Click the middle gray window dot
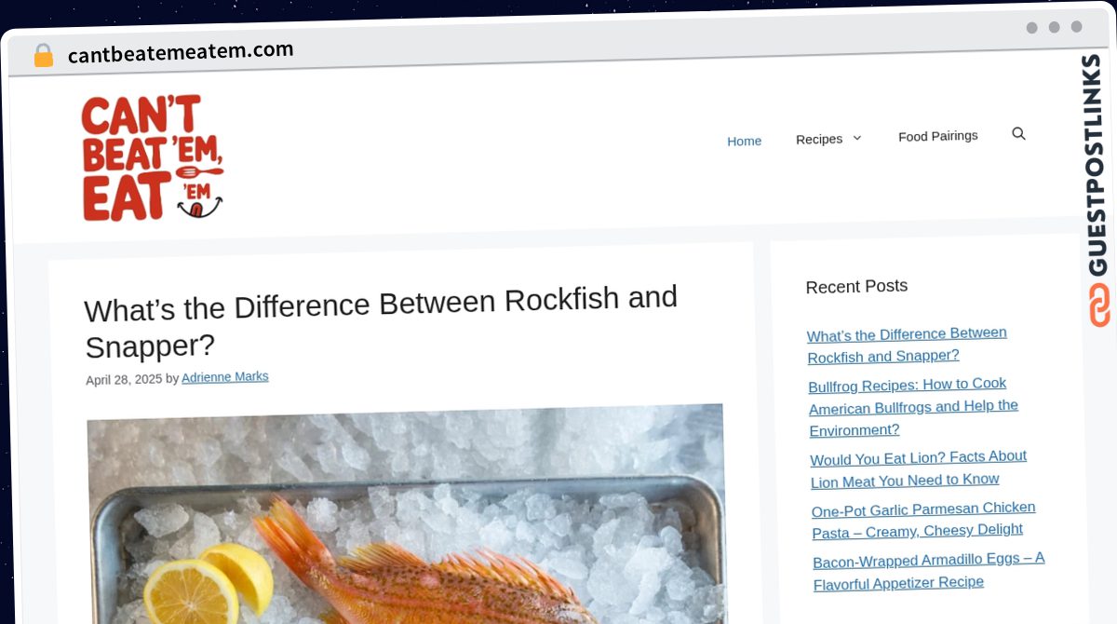Image resolution: width=1117 pixels, height=624 pixels. (1054, 27)
